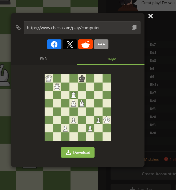Screen dimensions: 176x190
Task: Open more sharing options with the ellipsis button
Action: point(101,44)
